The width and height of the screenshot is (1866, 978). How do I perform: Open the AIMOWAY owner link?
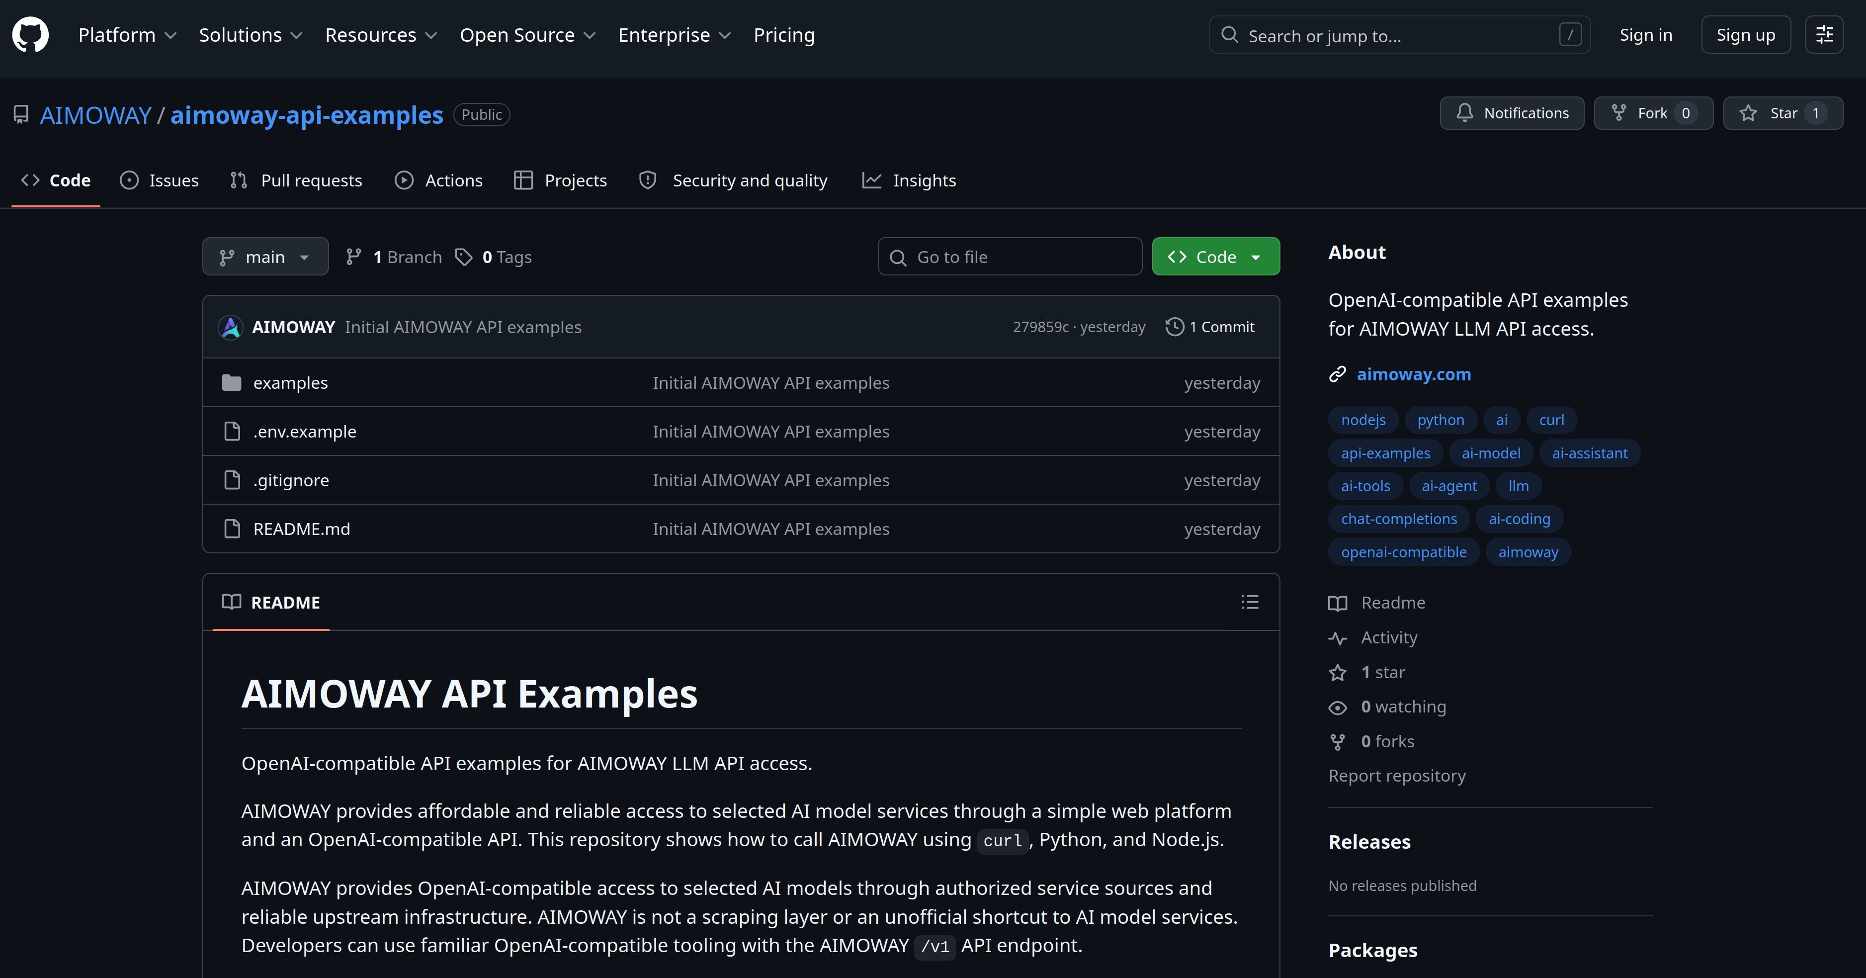tap(95, 115)
